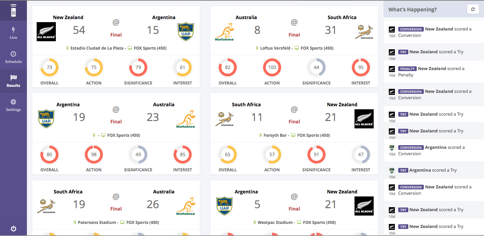484x236 pixels.
Task: Click the Wallabies logo beside score 8
Action: (224, 32)
